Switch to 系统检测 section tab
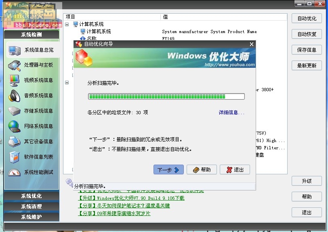Screen dimensions: 328x232 tap(32, 34)
